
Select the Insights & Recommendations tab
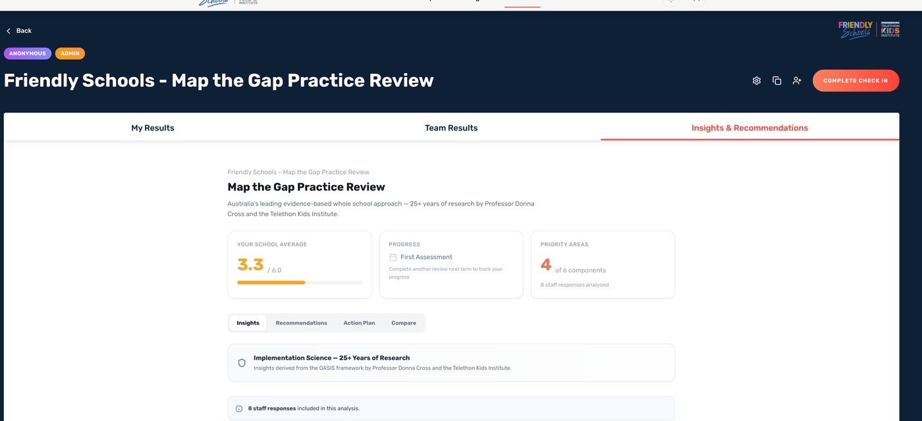(x=749, y=128)
